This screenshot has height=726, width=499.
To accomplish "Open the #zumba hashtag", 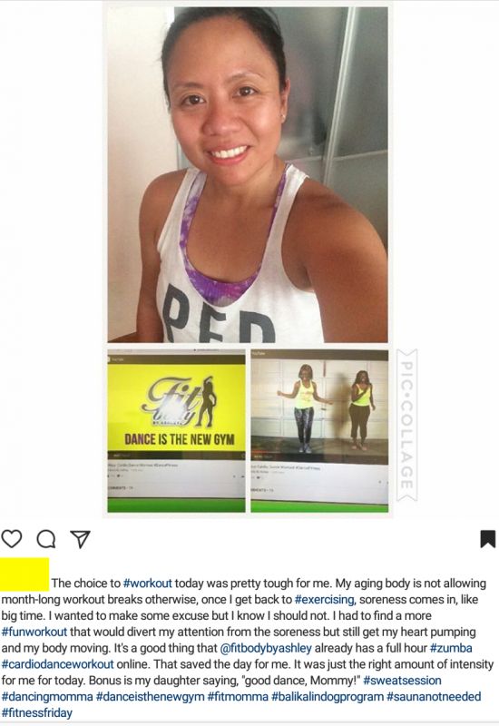I will [451, 648].
